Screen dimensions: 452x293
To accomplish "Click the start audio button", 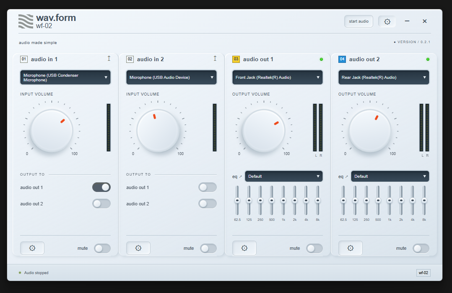I will [x=358, y=21].
